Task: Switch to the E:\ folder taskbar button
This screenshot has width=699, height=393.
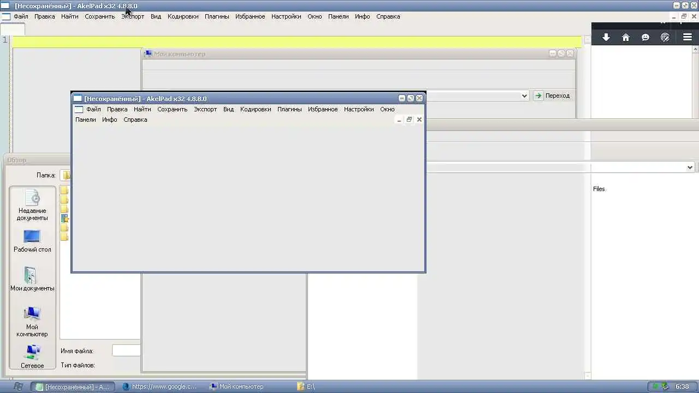Action: [306, 386]
